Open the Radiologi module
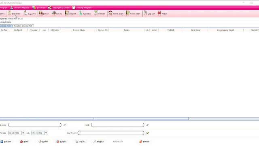259x146 pixels. (x=85, y=13)
